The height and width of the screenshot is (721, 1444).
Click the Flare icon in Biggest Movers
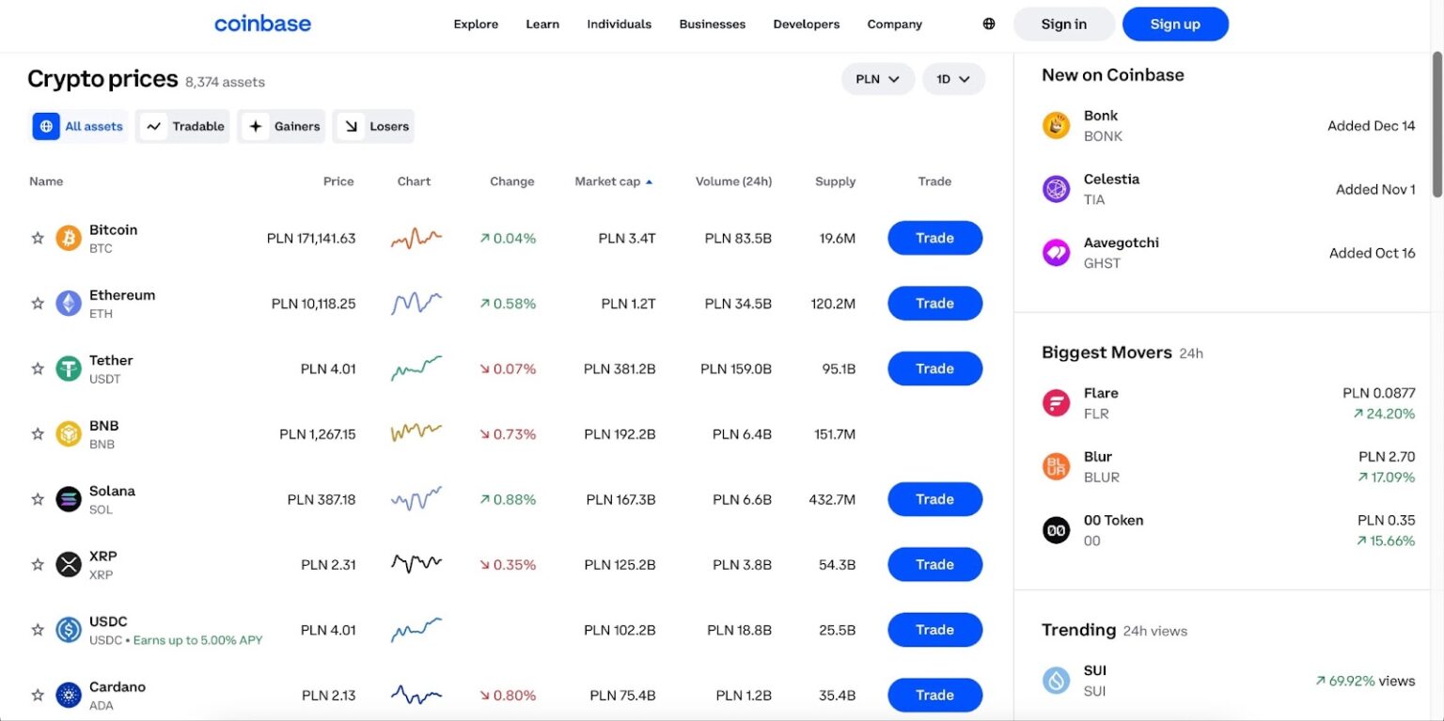click(x=1056, y=402)
